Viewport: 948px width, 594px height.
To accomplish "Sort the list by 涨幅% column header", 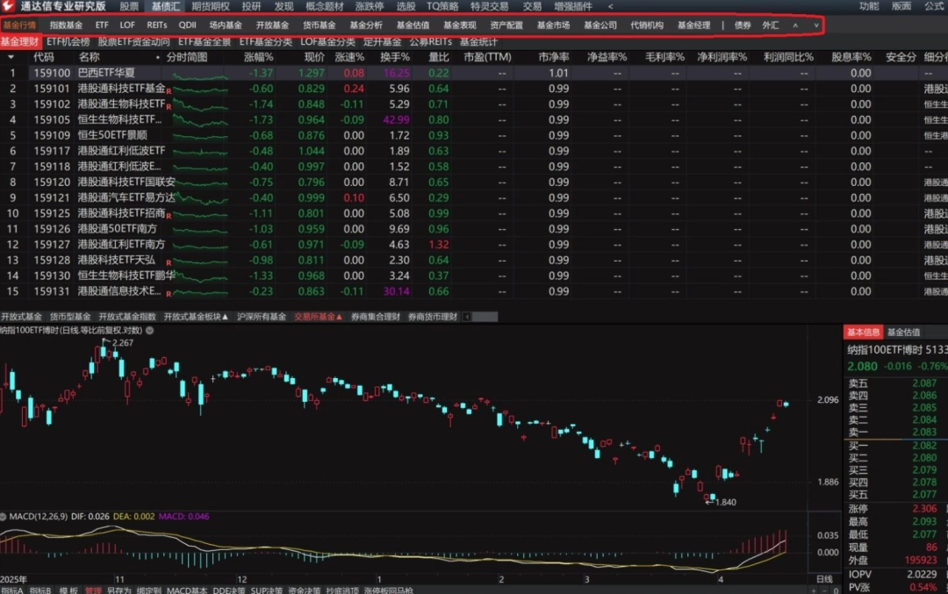I will 258,57.
